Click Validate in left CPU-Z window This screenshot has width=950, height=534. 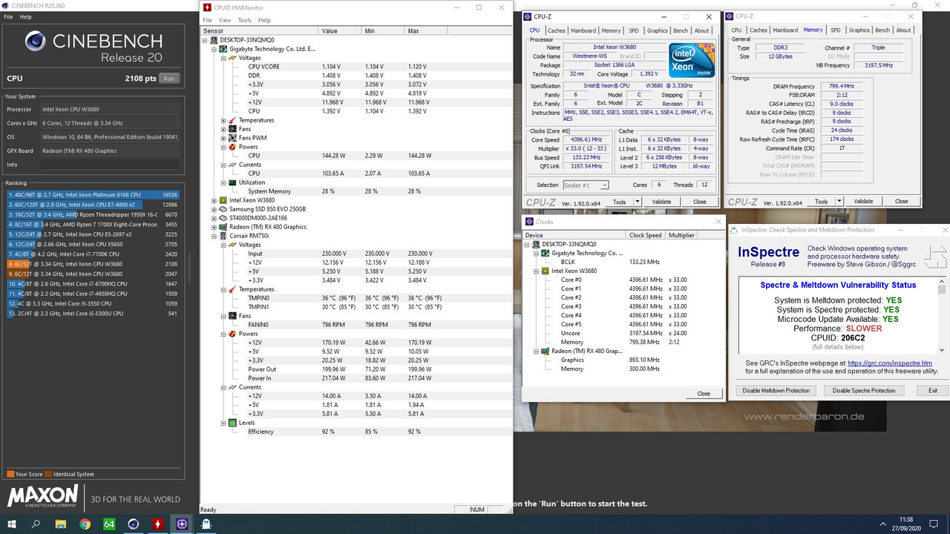pyautogui.click(x=661, y=202)
